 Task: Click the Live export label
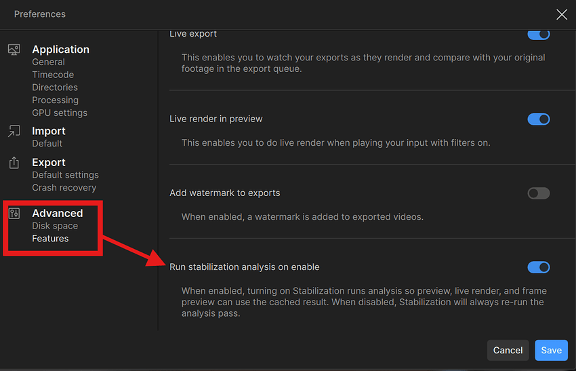tap(193, 34)
